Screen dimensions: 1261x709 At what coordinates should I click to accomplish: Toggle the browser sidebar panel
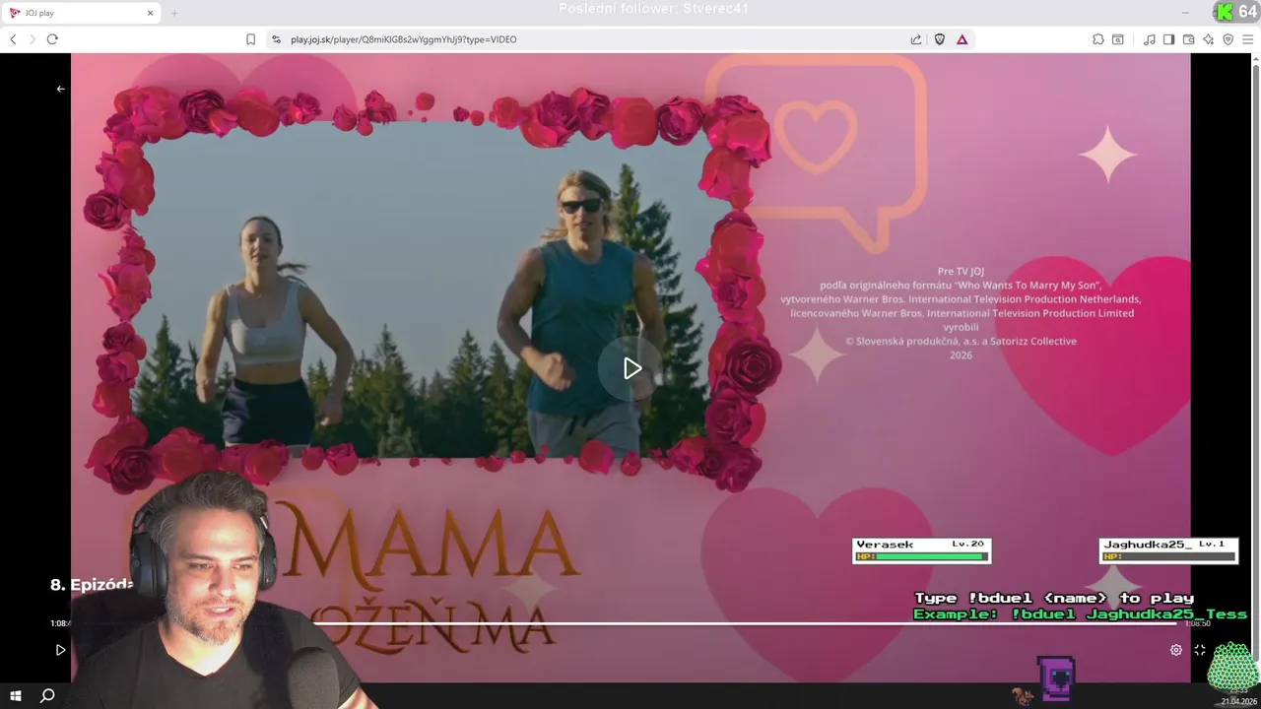1168,39
